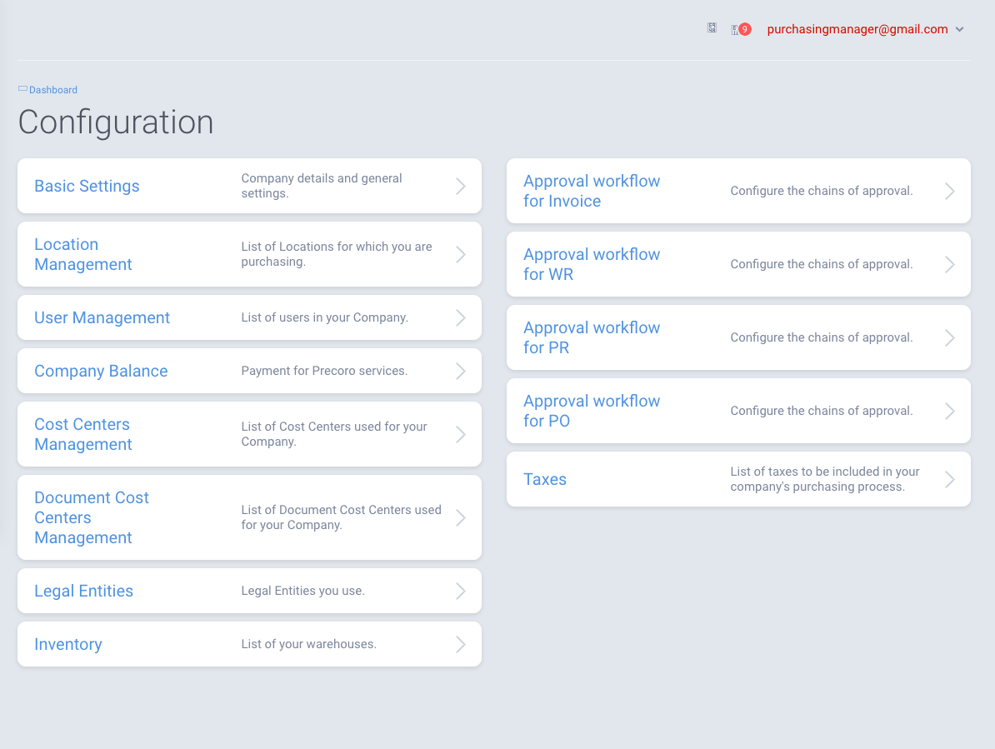Expand the Inventory row chevron
Viewport: 995px width, 749px height.
(x=460, y=644)
